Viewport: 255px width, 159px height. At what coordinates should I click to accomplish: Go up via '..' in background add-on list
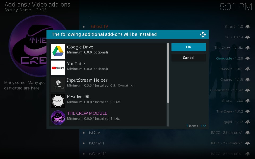90,16
